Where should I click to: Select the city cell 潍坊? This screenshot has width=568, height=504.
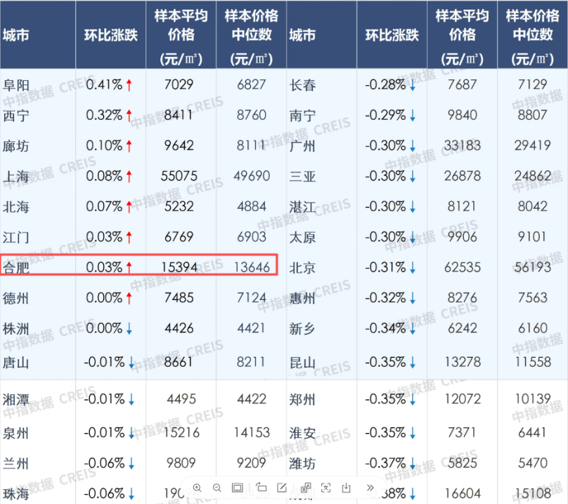pyautogui.click(x=302, y=463)
